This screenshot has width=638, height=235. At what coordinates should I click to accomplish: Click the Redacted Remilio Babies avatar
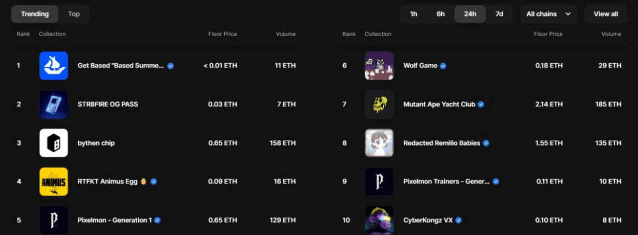[379, 143]
